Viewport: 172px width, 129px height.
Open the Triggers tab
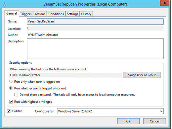(x=26, y=14)
